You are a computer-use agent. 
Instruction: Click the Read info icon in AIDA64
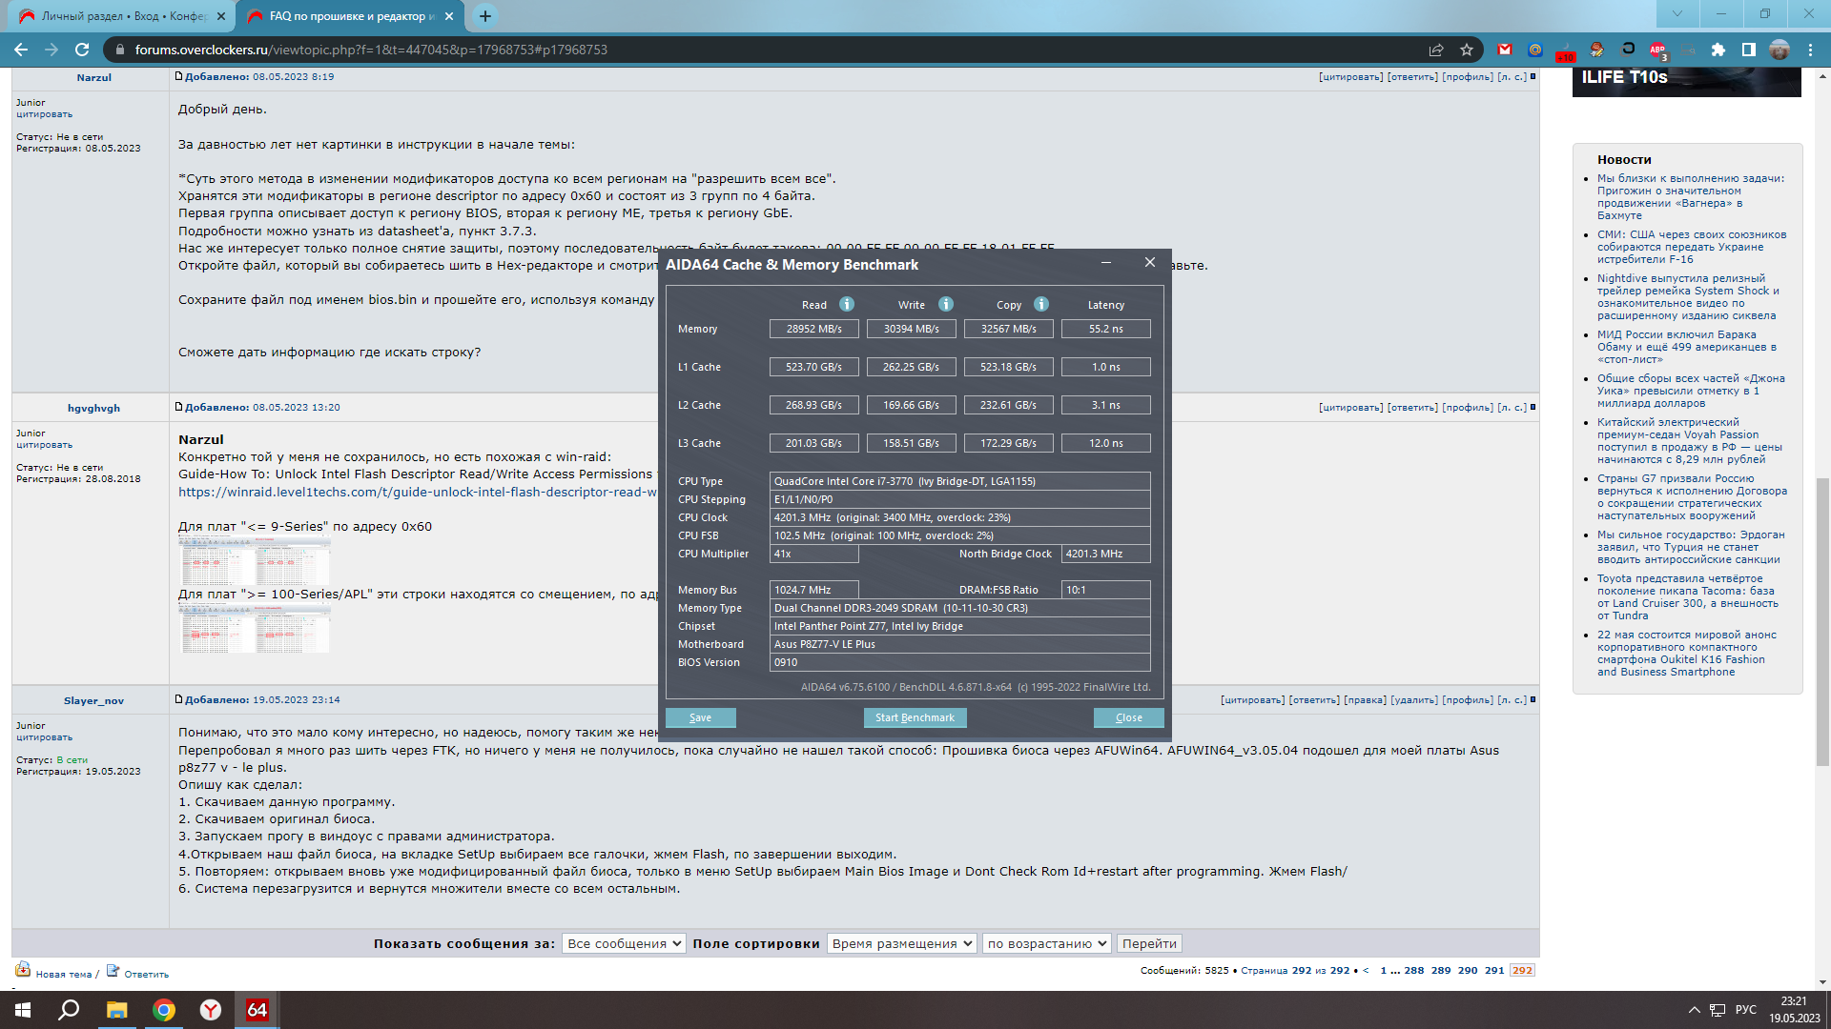pyautogui.click(x=847, y=304)
